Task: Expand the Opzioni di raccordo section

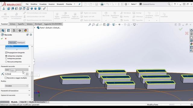Action: click(29, 95)
